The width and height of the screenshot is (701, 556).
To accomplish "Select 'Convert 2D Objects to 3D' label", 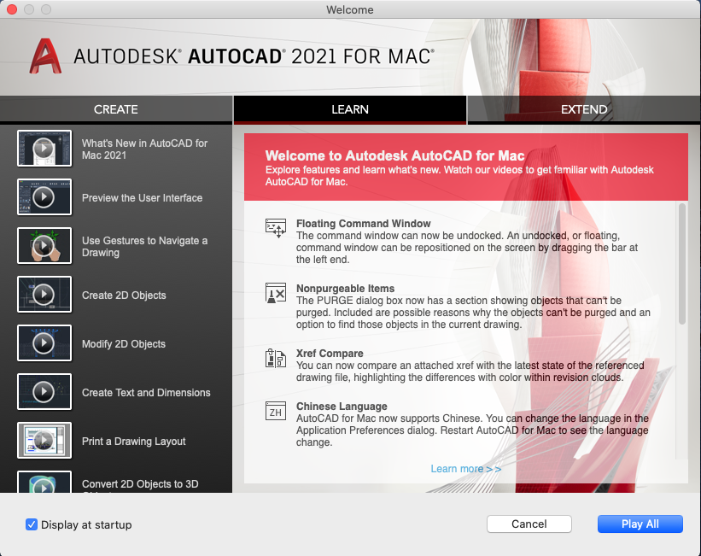I will click(140, 484).
